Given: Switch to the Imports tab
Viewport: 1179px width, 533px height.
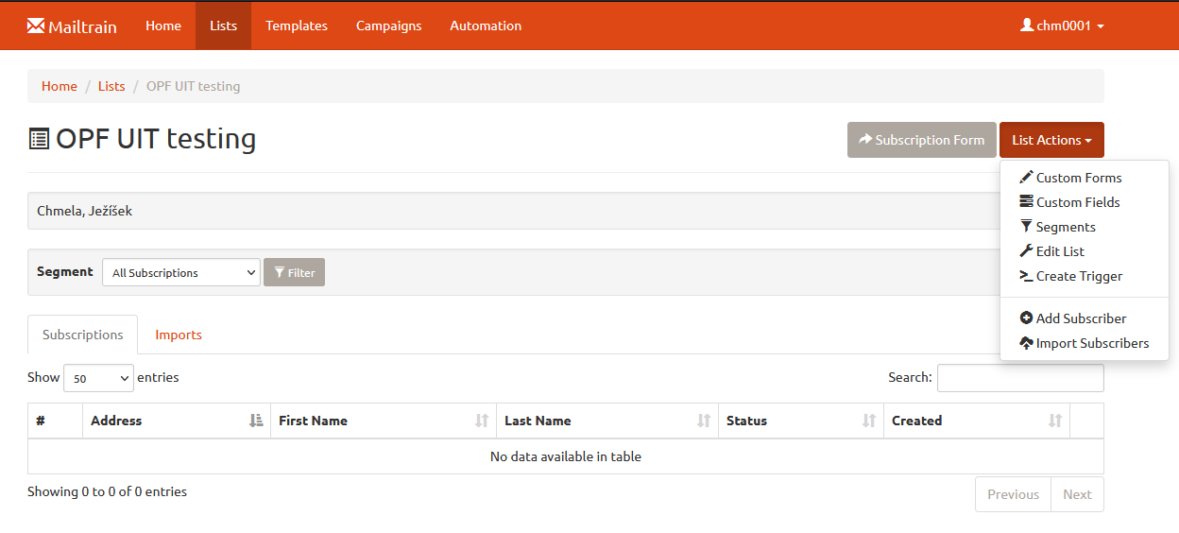Looking at the screenshot, I should tap(179, 335).
